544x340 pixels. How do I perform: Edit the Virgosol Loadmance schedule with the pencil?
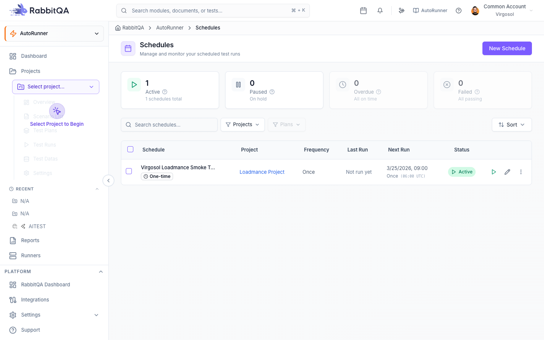(507, 172)
